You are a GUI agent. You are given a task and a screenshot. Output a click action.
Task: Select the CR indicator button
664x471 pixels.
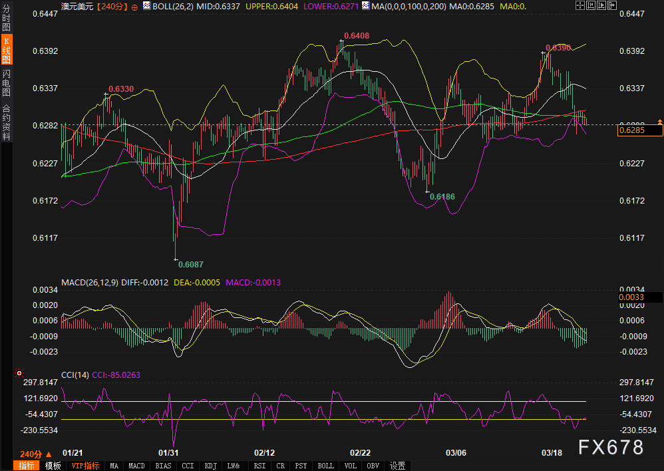280,466
